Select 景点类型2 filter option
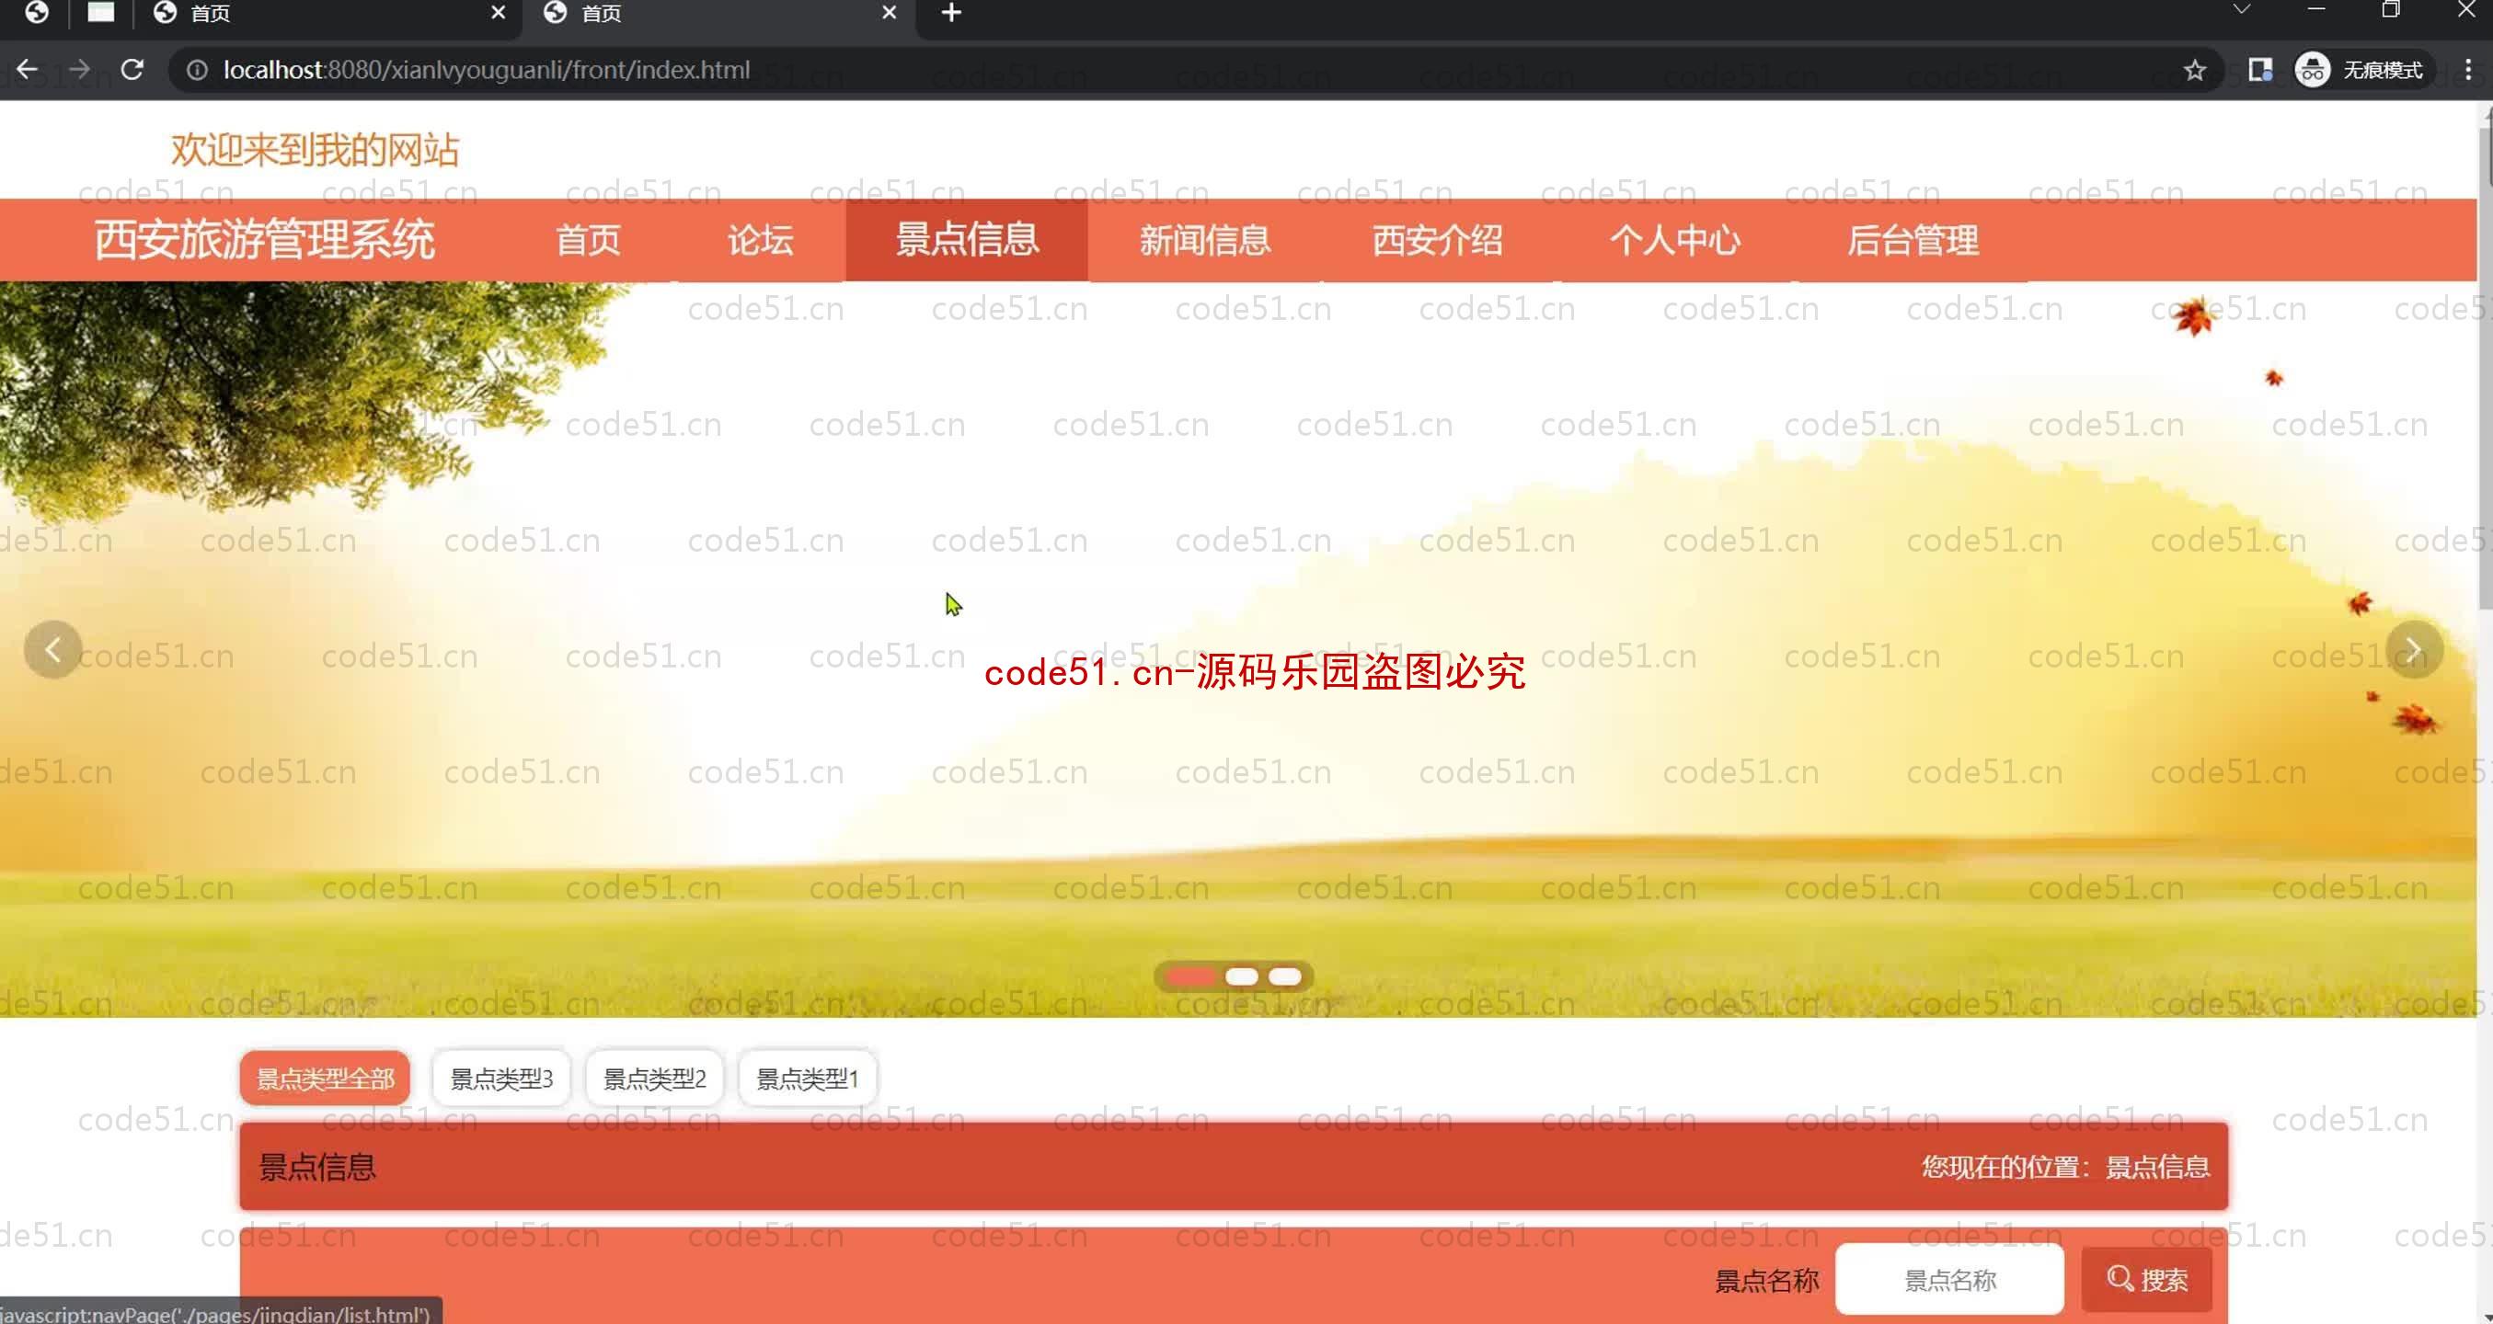 [653, 1077]
